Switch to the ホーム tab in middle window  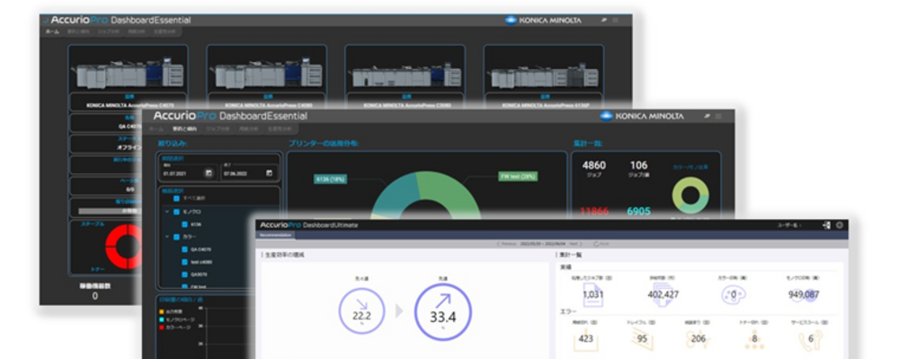156,128
